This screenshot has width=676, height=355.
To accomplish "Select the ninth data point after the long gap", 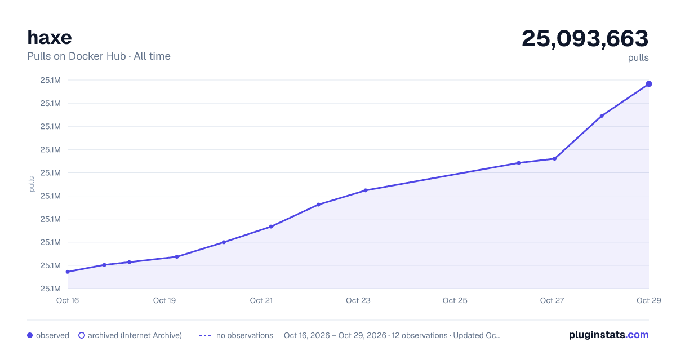I will pyautogui.click(x=518, y=163).
